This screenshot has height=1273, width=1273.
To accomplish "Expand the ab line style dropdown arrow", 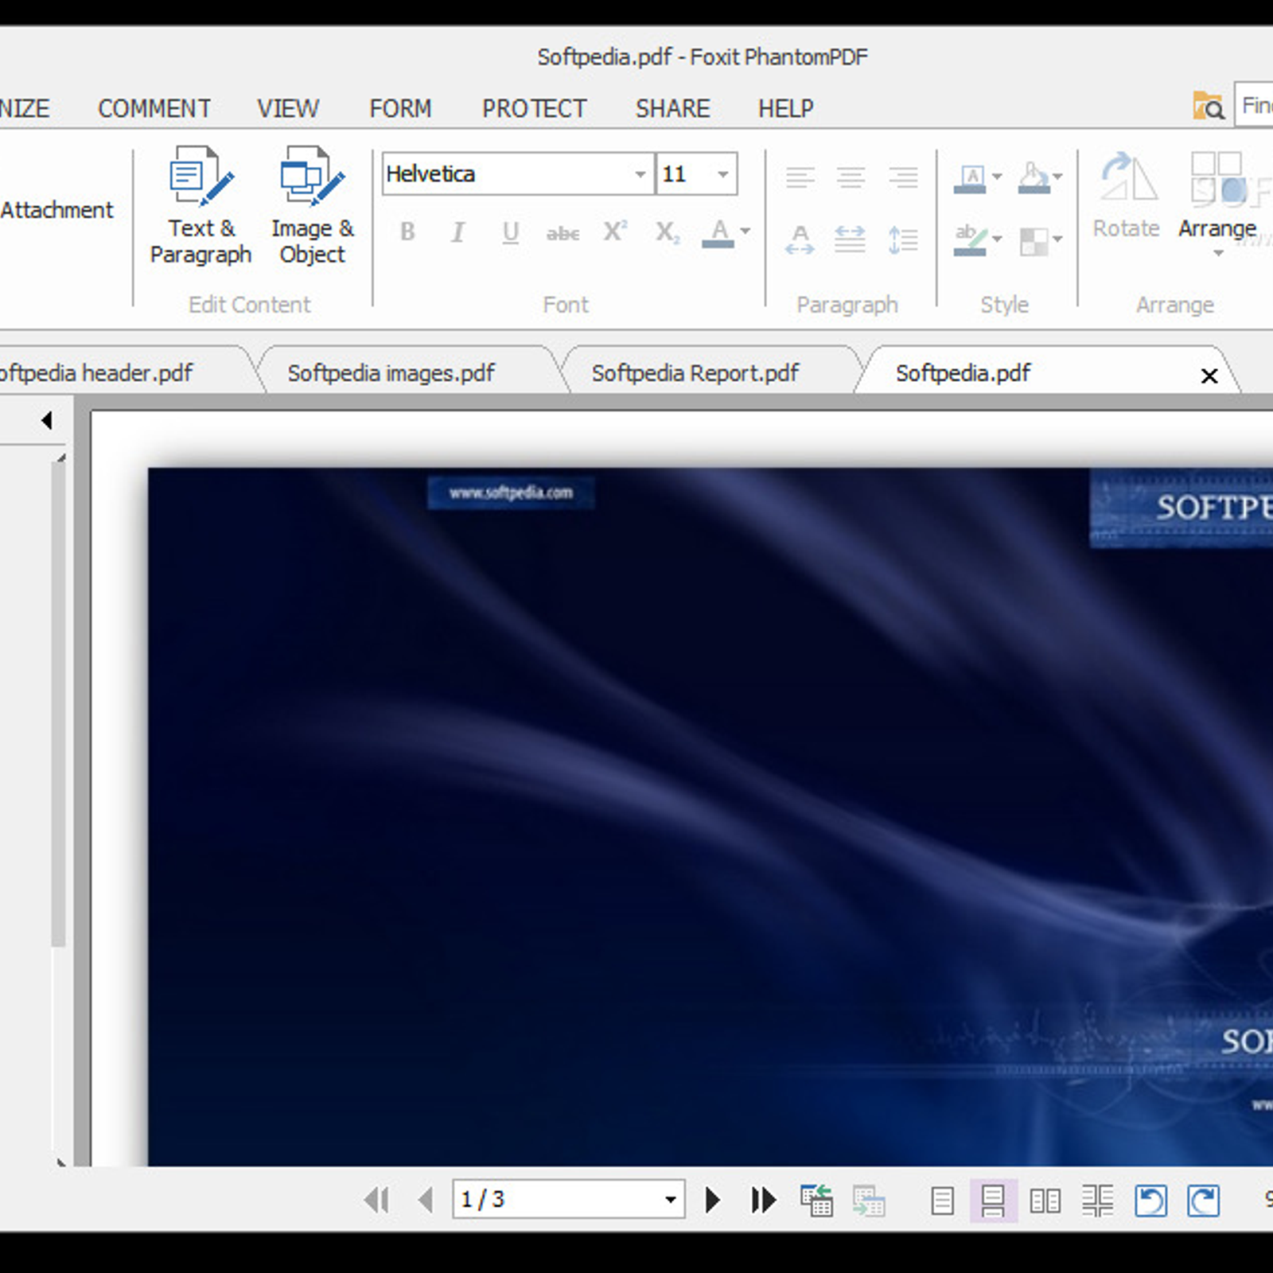I will pos(997,239).
